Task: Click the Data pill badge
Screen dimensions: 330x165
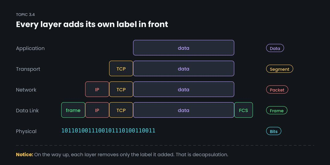Action: [275, 48]
